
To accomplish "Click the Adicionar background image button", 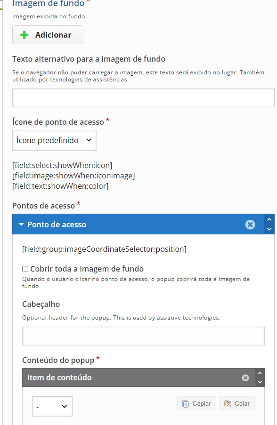I will [48, 35].
